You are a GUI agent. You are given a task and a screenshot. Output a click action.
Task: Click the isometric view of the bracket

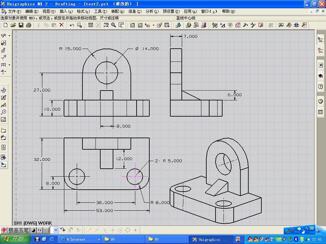tap(216, 181)
